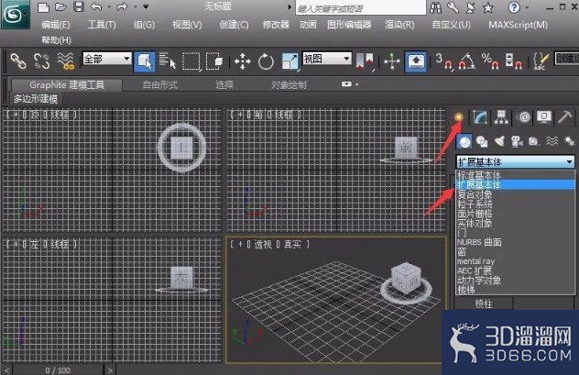Activate Select and Move tool
This screenshot has width=579, height=375.
(x=242, y=61)
